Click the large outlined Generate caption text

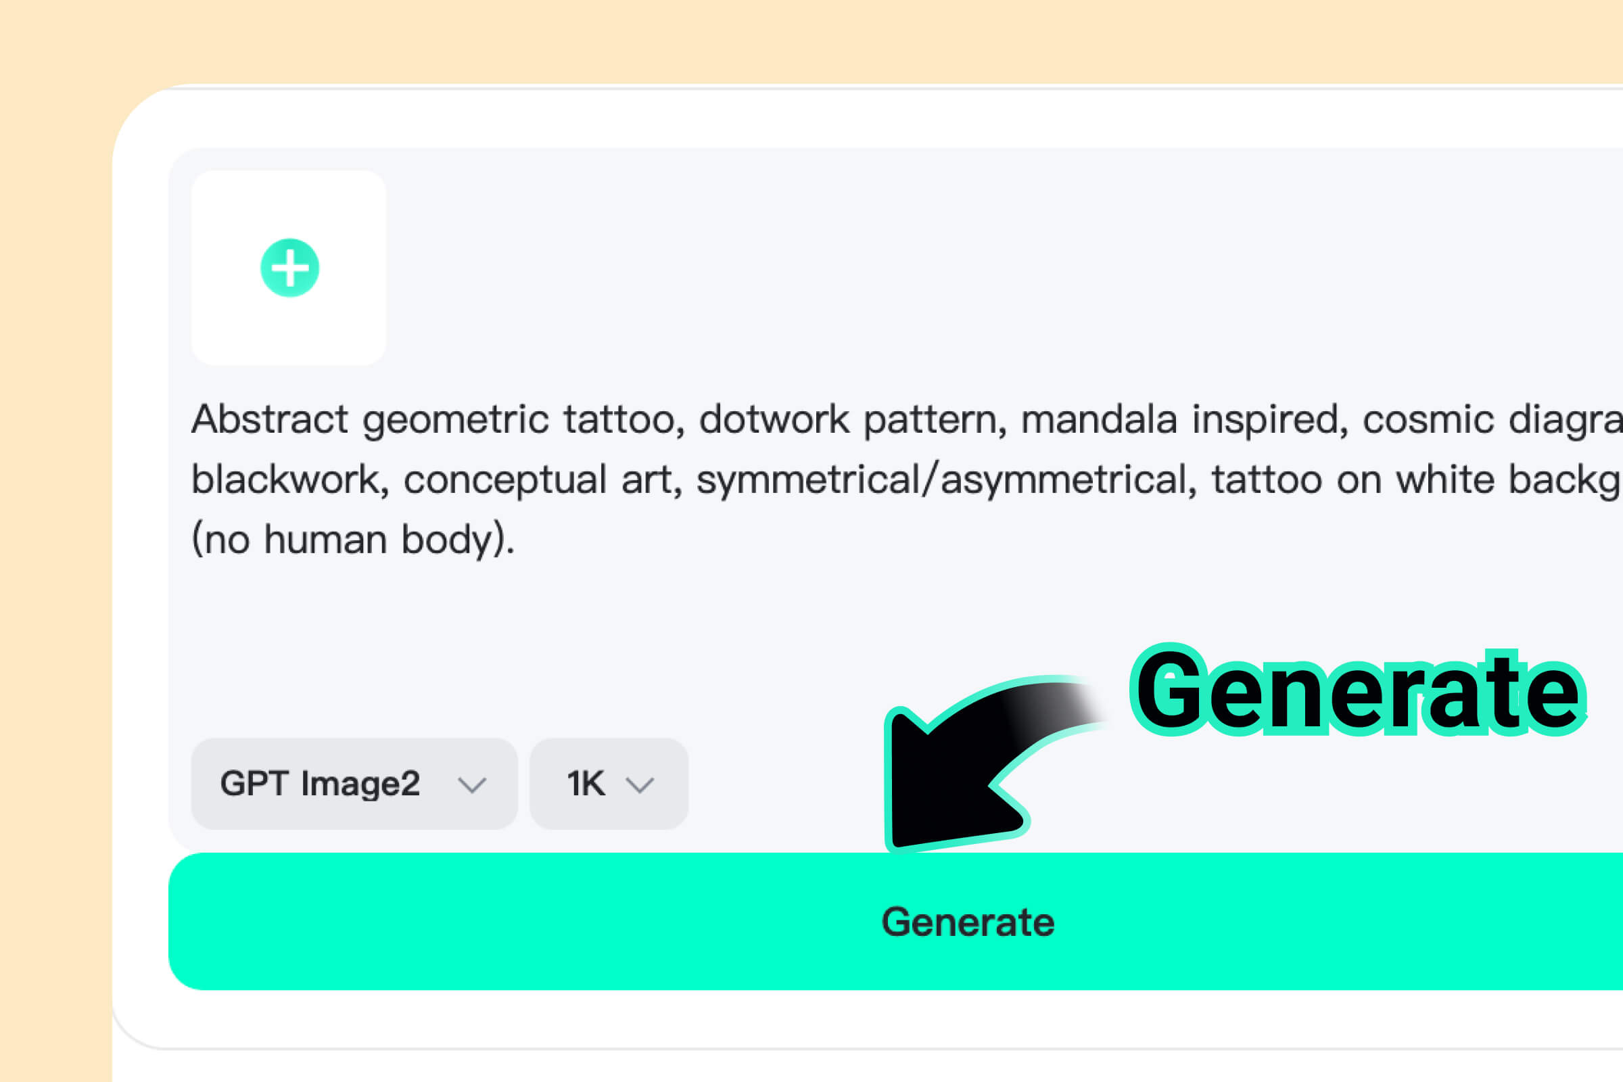pyautogui.click(x=1357, y=690)
